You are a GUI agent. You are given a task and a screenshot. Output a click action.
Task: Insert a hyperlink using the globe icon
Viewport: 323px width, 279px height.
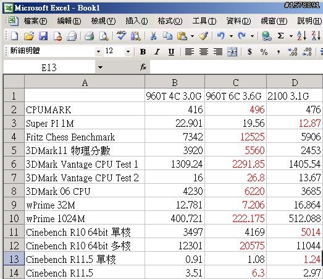click(x=266, y=36)
